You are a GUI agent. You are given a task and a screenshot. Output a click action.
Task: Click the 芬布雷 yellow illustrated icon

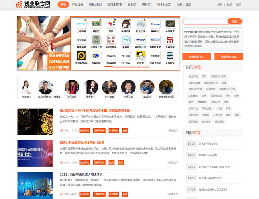140,56
